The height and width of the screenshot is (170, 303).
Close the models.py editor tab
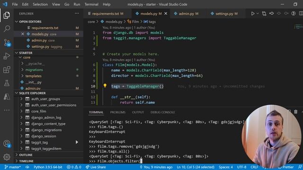click(166, 14)
